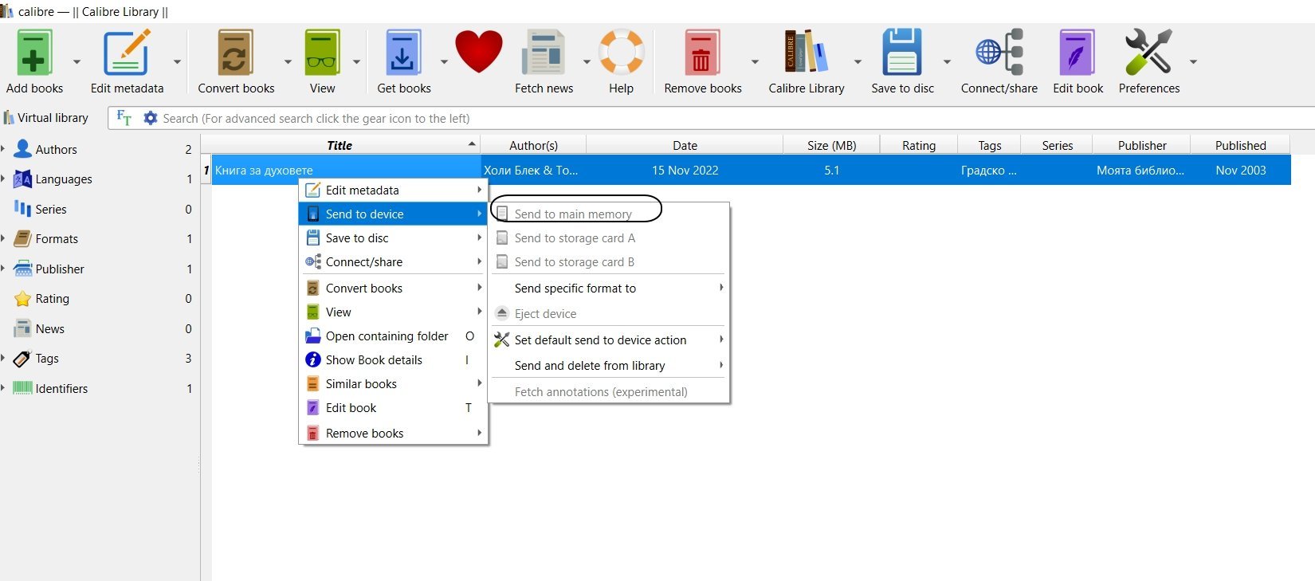This screenshot has height=581, width=1315.
Task: Open the Preferences dropdown arrow
Action: [1193, 61]
